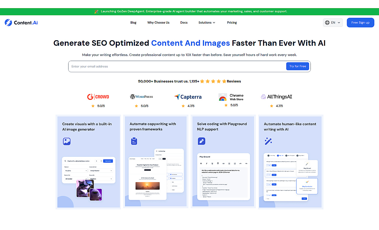This screenshot has width=379, height=230.
Task: Open the Pricing page
Action: click(232, 22)
